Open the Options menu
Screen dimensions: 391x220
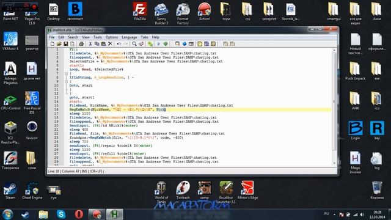pos(112,37)
